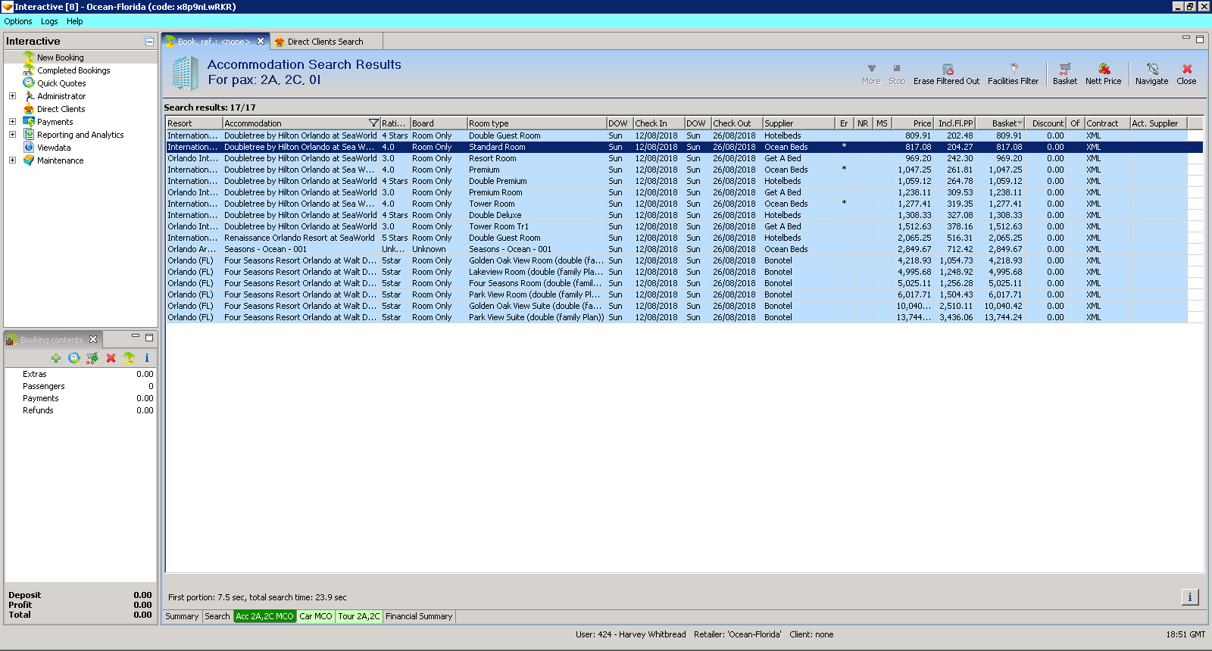Close the Booking contents tab
Viewport: 1212px width, 651px height.
[93, 339]
